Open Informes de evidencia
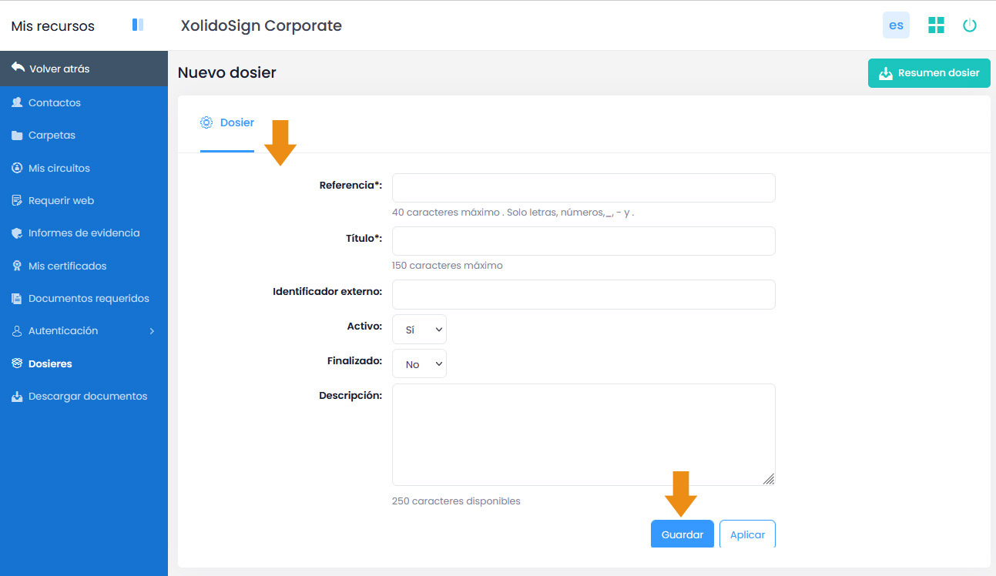Viewport: 996px width, 576px height. 84,233
